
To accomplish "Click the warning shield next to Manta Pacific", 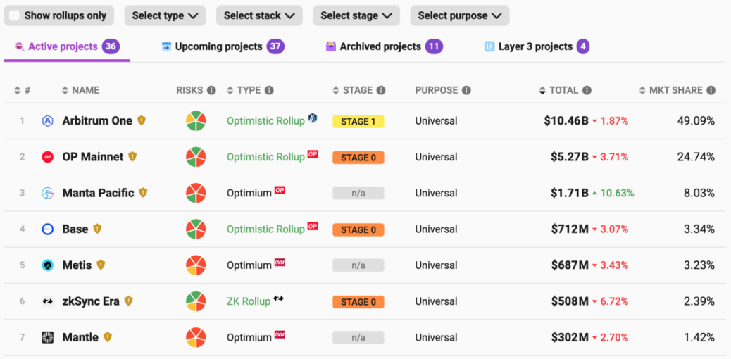I will (143, 193).
